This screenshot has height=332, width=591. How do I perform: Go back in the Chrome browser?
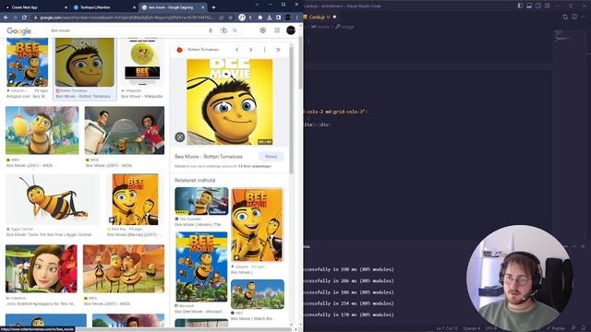pos(6,18)
